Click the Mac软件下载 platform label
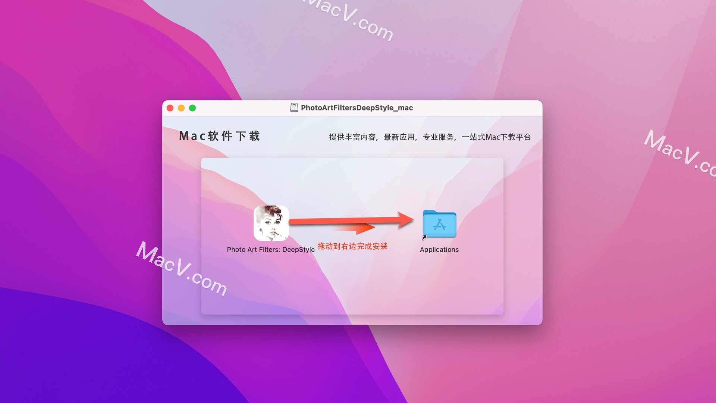Image resolution: width=716 pixels, height=403 pixels. pyautogui.click(x=220, y=137)
